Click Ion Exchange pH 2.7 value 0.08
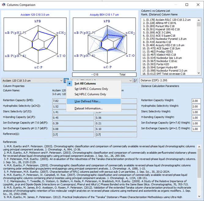The width and height of the screenshot is (204, 201). tap(73, 129)
